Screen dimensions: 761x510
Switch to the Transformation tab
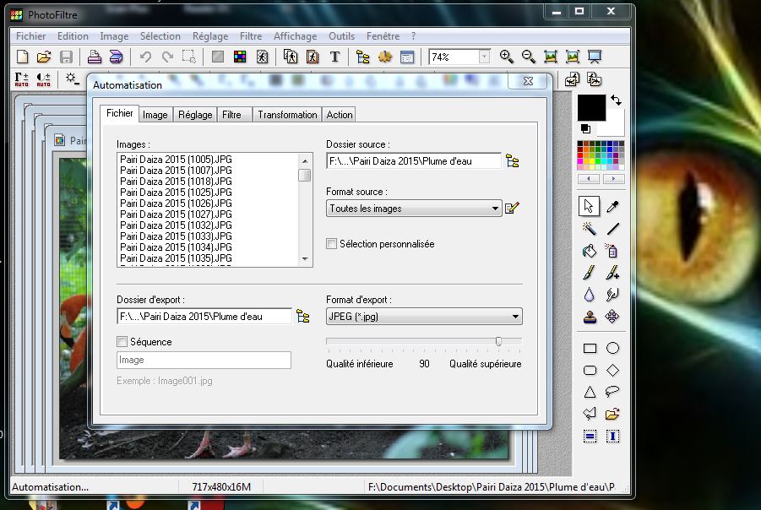tap(287, 115)
